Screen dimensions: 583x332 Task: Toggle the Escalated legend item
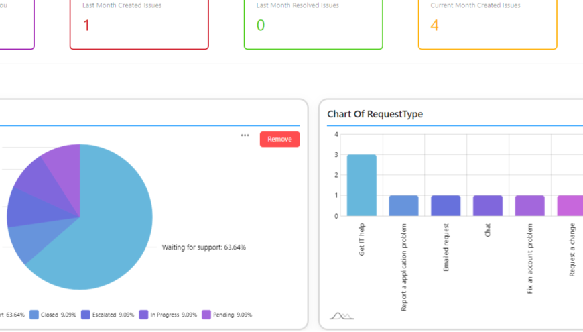click(107, 315)
